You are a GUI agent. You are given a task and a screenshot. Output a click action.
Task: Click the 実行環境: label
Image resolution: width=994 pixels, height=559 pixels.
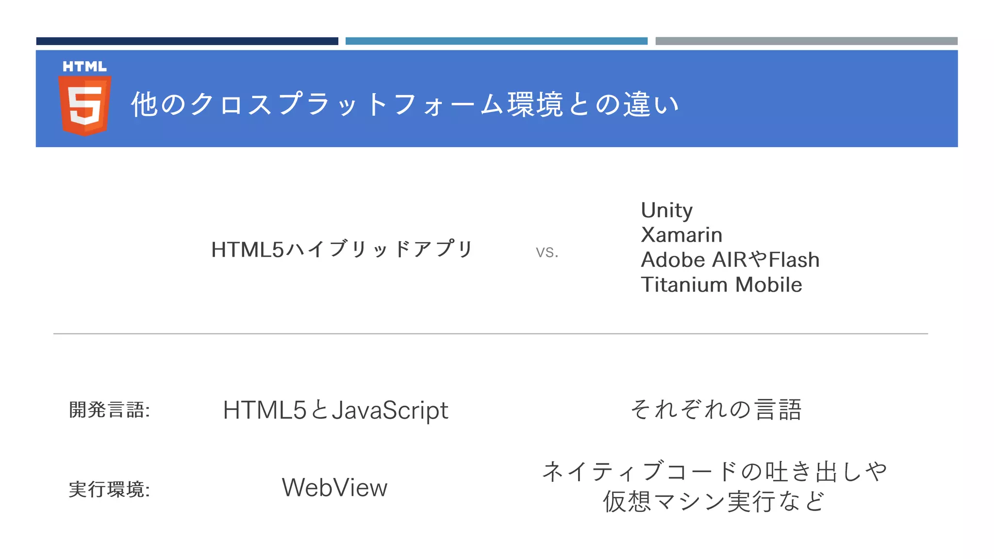tap(109, 489)
